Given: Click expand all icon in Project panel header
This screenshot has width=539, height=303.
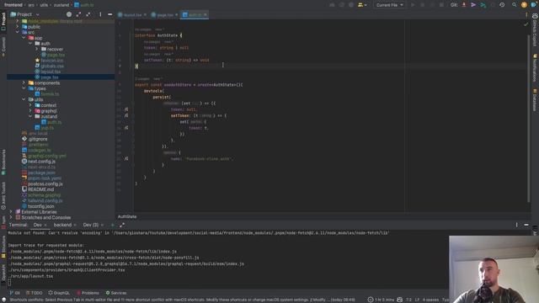Looking at the screenshot, I should (x=78, y=14).
